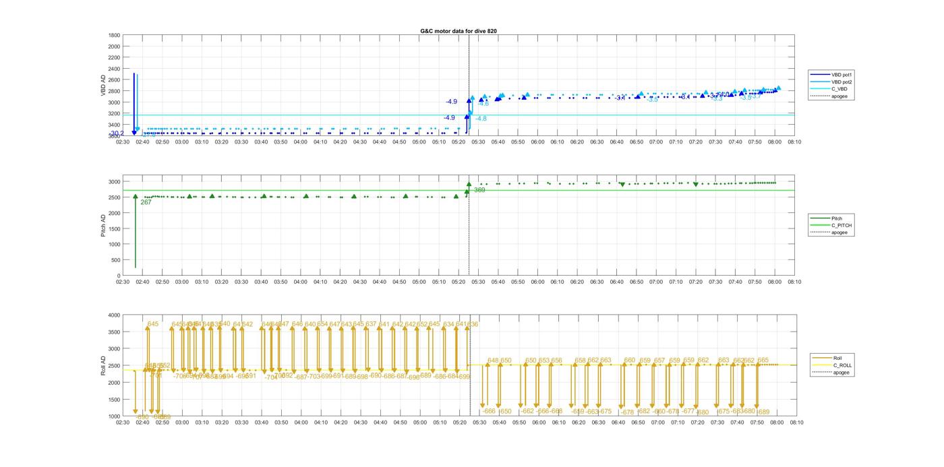The height and width of the screenshot is (467, 944).
Task: Click the '648' roll data label
Action: [x=493, y=361]
